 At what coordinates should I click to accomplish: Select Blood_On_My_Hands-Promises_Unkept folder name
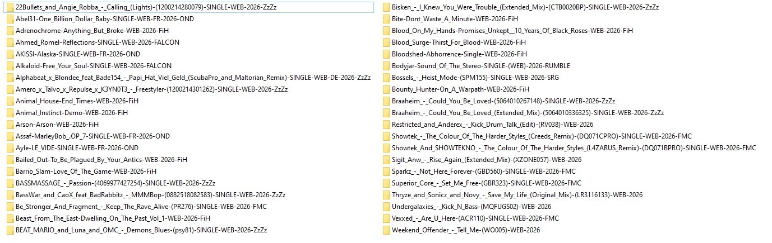click(x=512, y=31)
